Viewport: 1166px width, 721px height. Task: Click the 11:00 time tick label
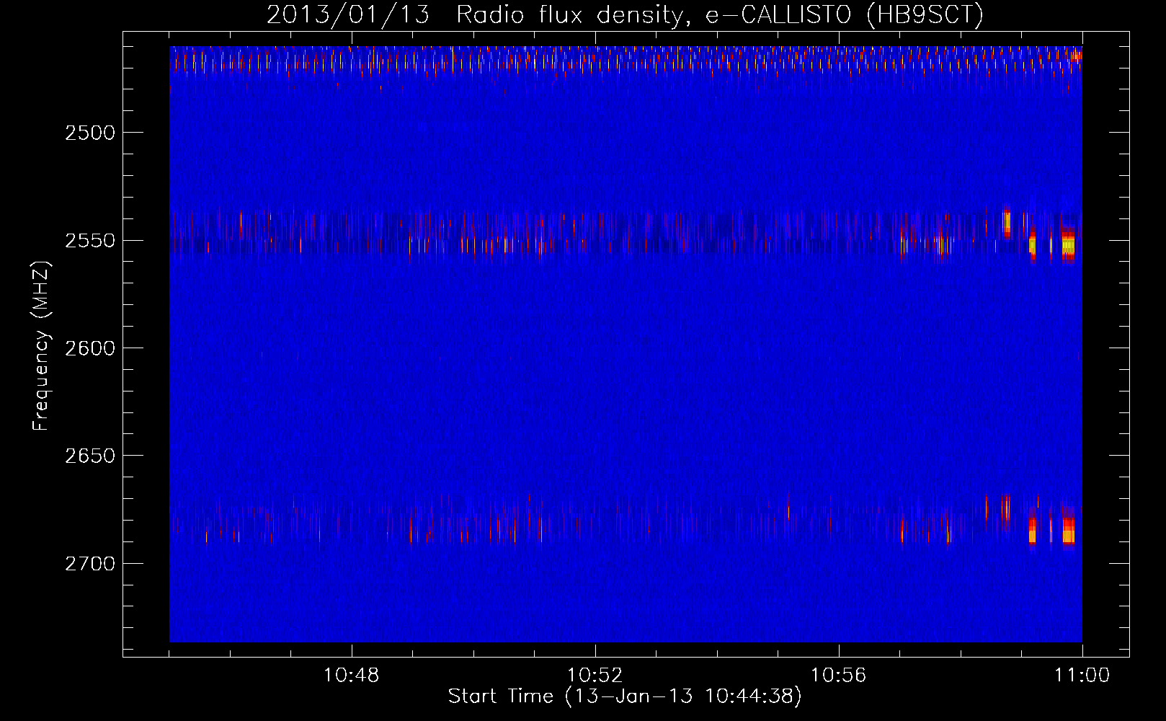pyautogui.click(x=1082, y=676)
